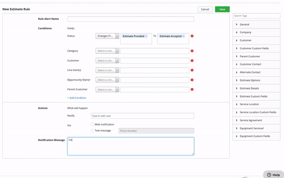Open the Parent Customer condition dropdown
Viewport: 284px width, 178px height.
(107, 89)
